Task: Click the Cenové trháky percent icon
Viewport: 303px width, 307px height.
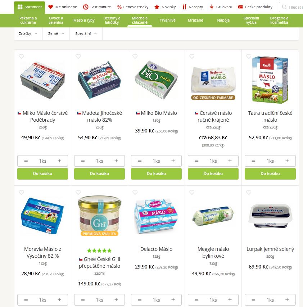Action: coord(119,7)
